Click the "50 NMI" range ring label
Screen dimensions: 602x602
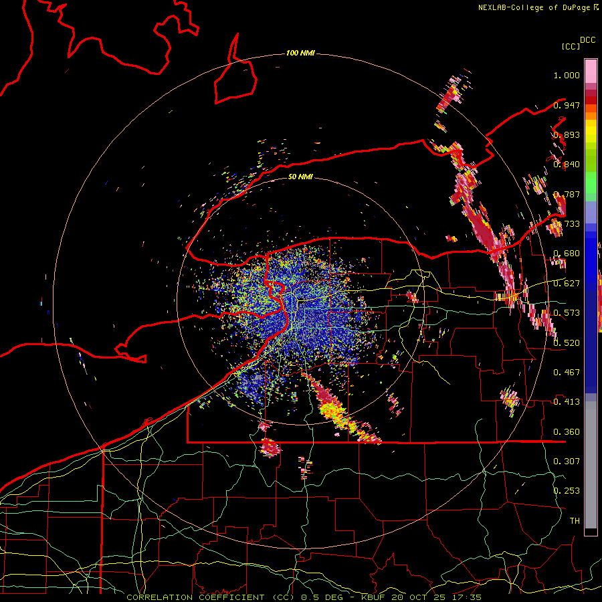tap(300, 177)
